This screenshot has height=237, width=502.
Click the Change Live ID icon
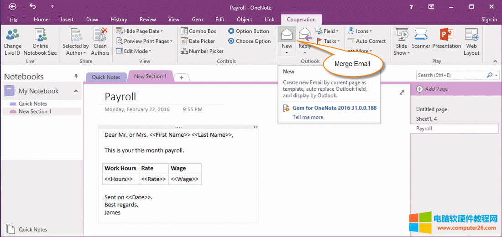coord(12,36)
